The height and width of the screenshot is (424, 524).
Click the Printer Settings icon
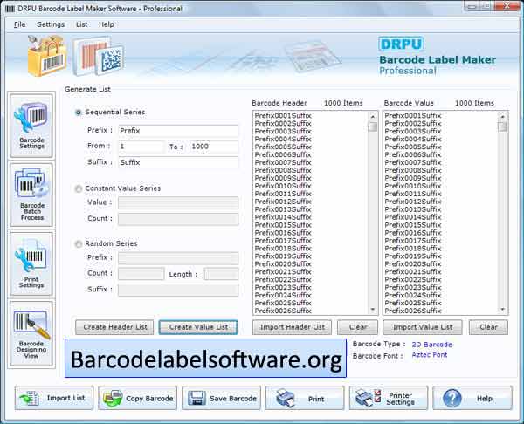368,398
